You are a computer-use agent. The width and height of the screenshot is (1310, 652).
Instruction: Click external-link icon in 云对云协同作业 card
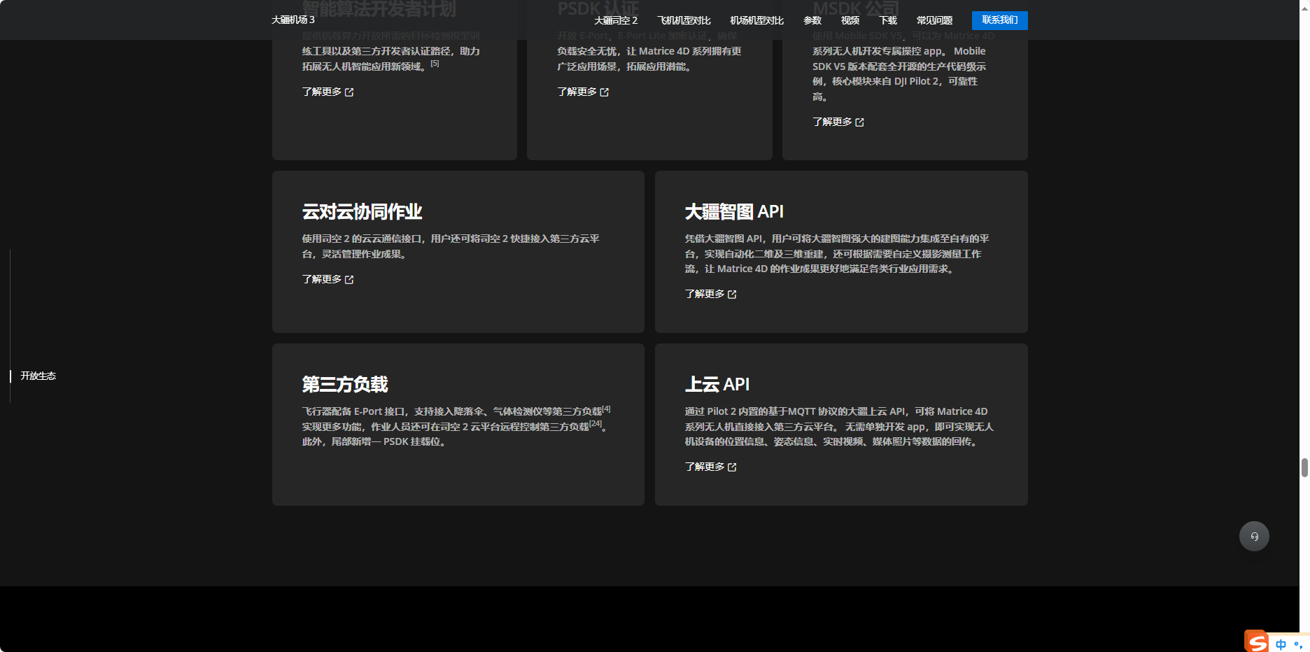pyautogui.click(x=350, y=279)
